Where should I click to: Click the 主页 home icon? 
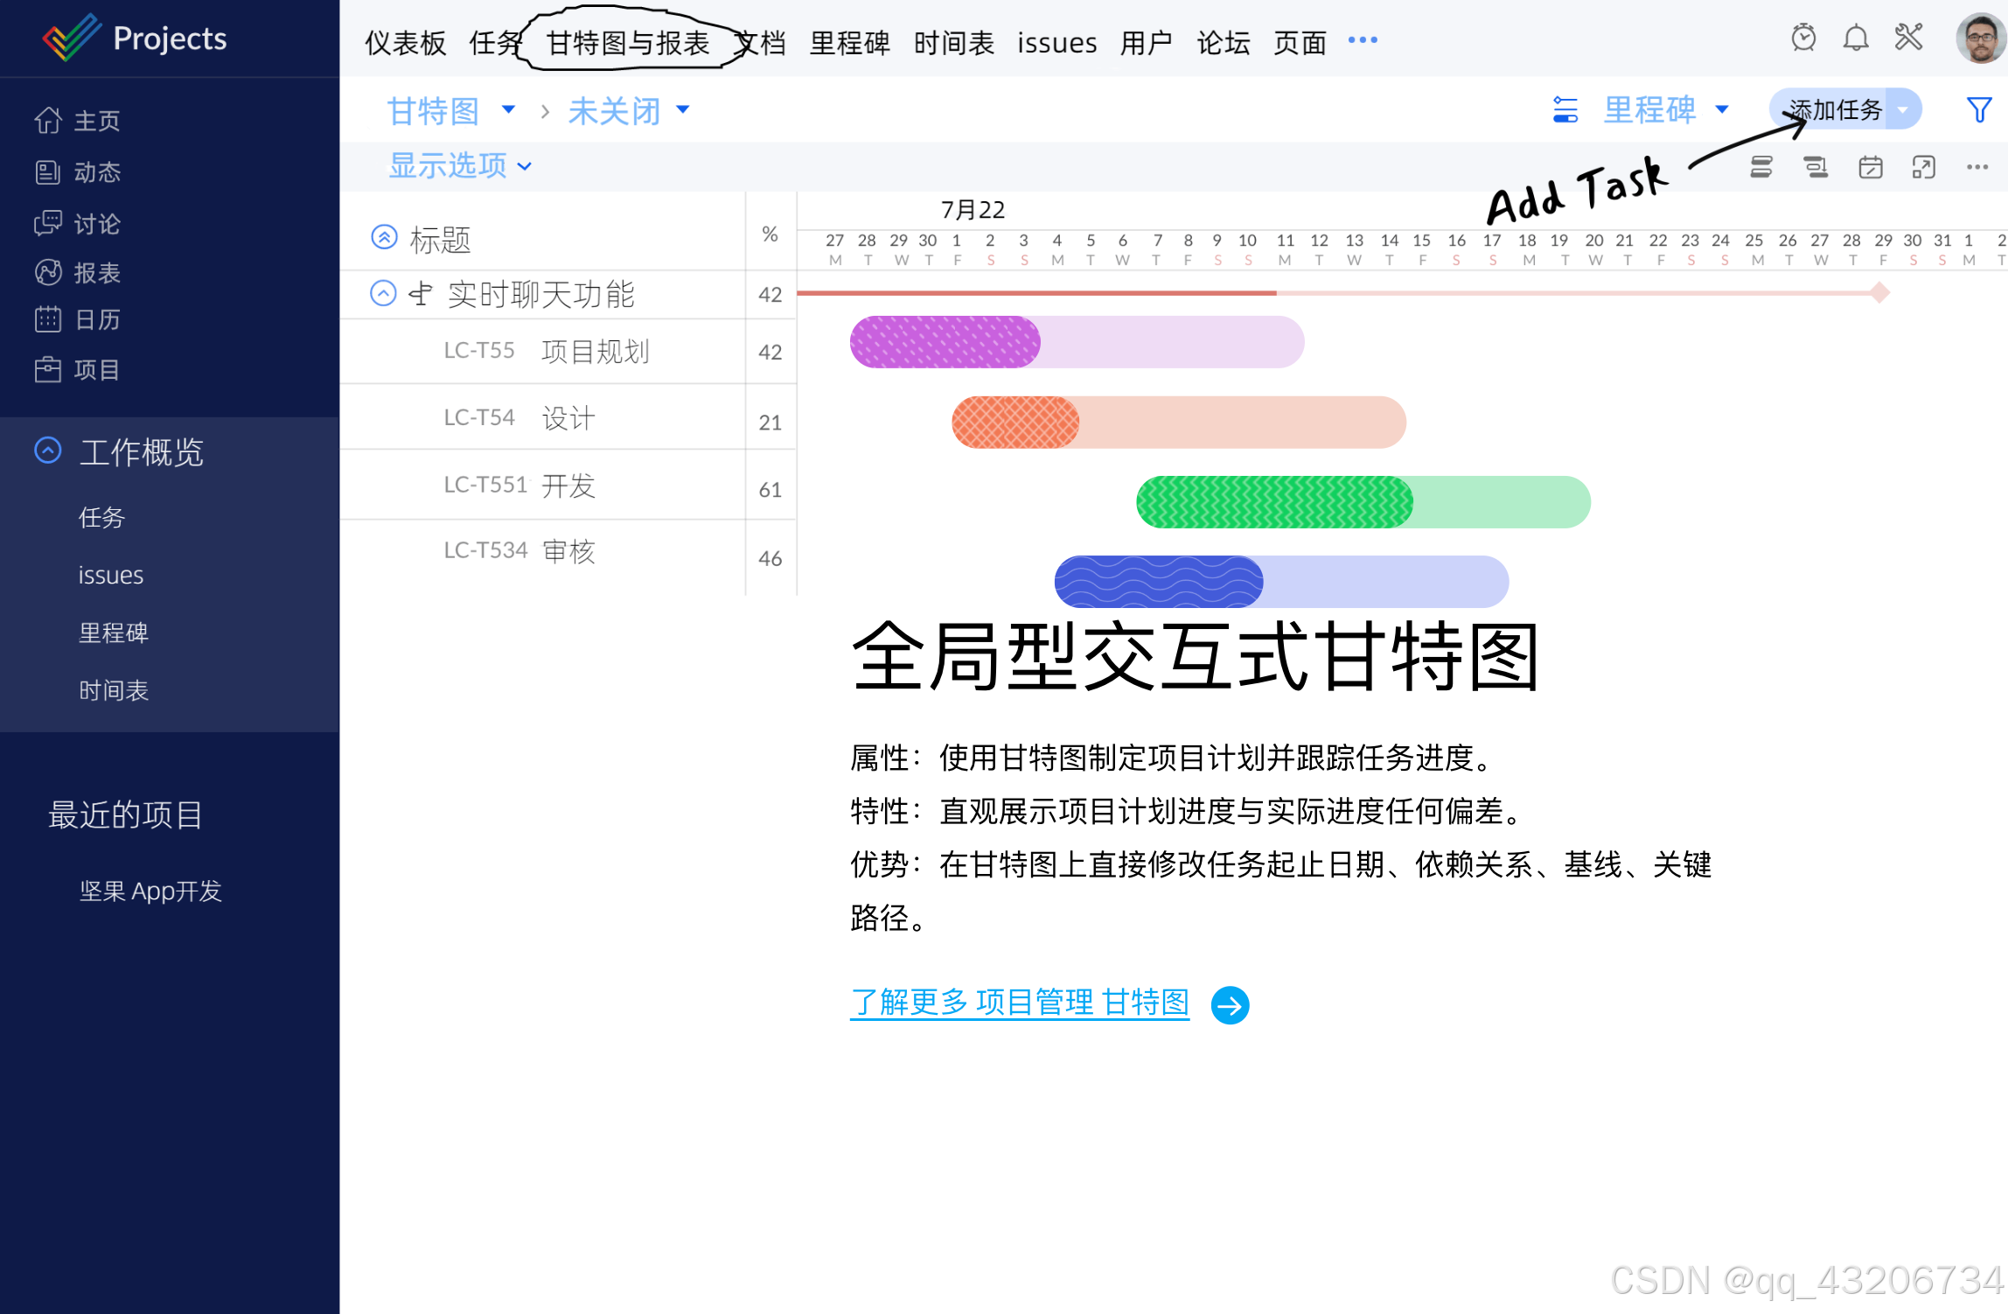pos(47,120)
